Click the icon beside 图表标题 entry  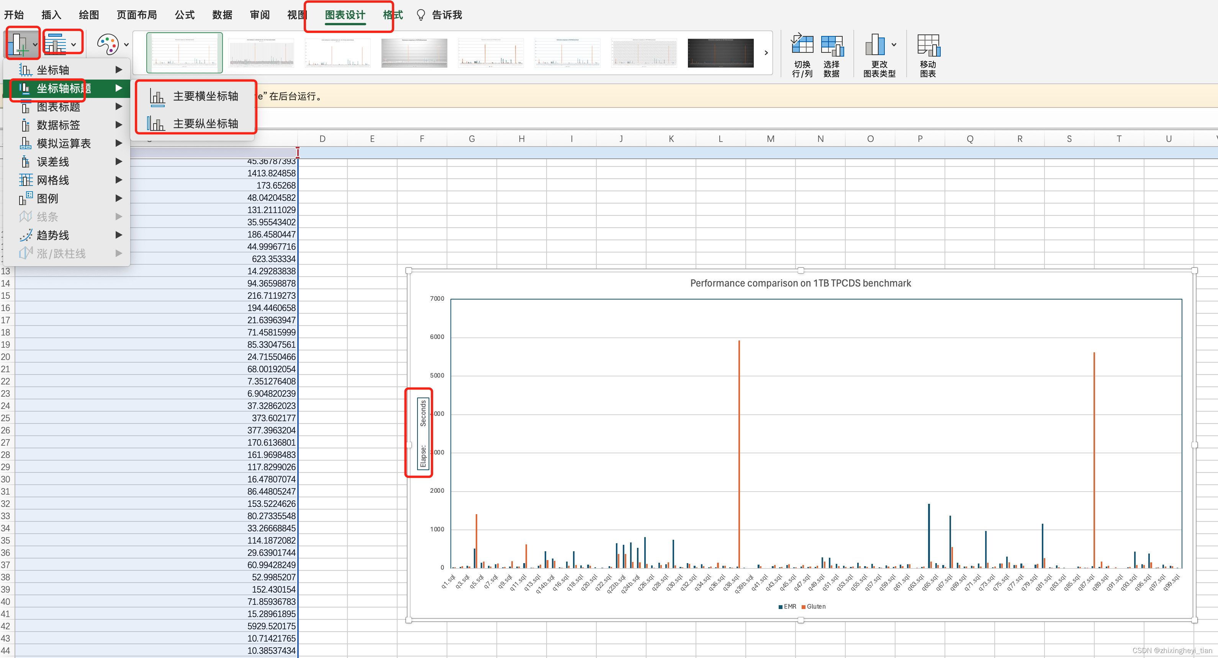coord(25,107)
